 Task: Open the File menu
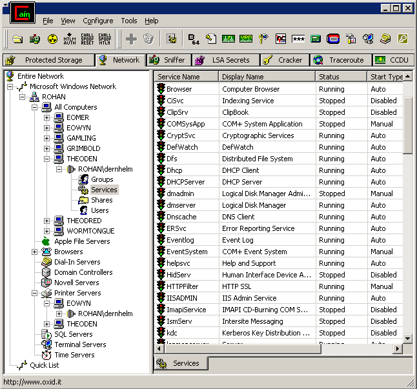point(48,21)
